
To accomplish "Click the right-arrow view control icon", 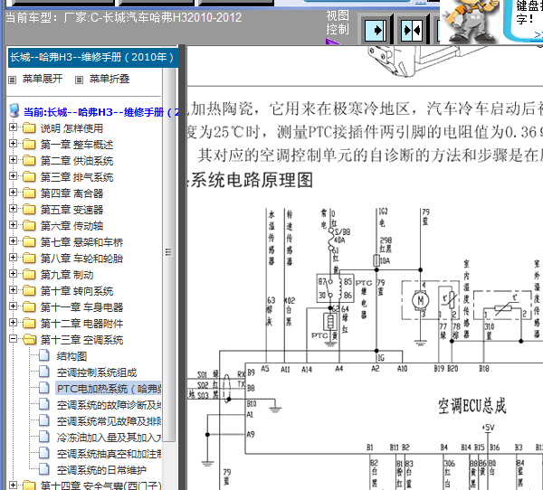I will [376, 31].
